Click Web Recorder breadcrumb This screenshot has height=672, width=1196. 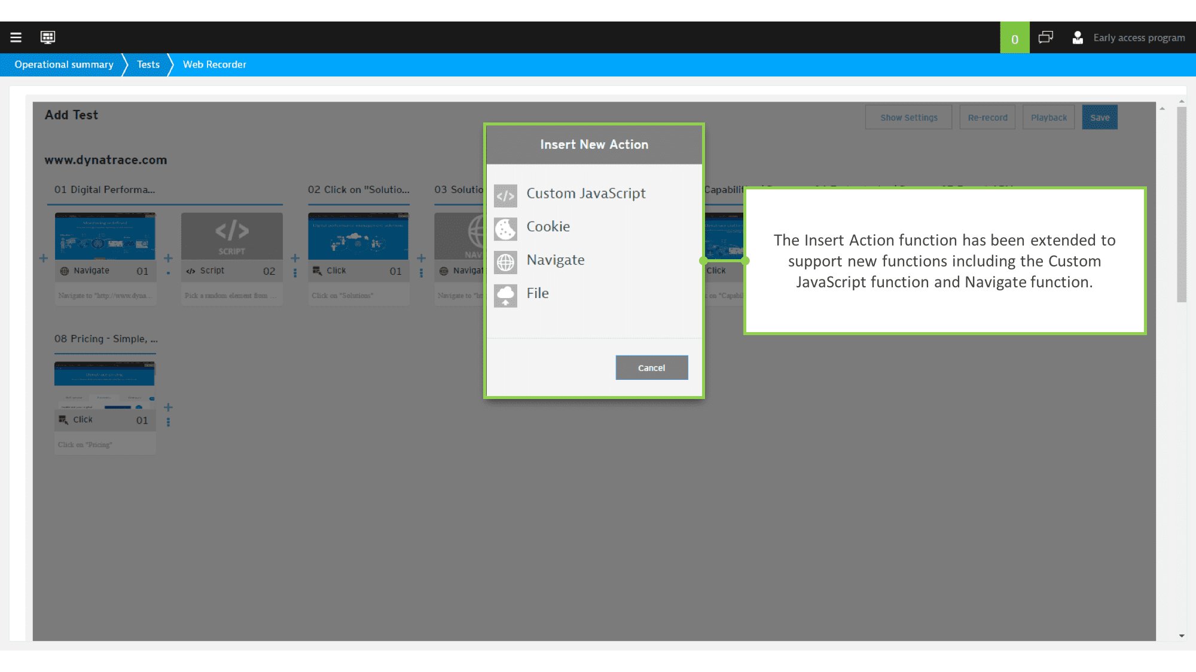pyautogui.click(x=215, y=65)
